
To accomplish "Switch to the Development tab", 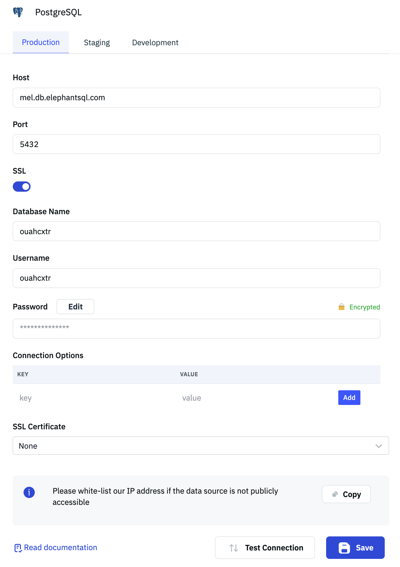I will [155, 42].
